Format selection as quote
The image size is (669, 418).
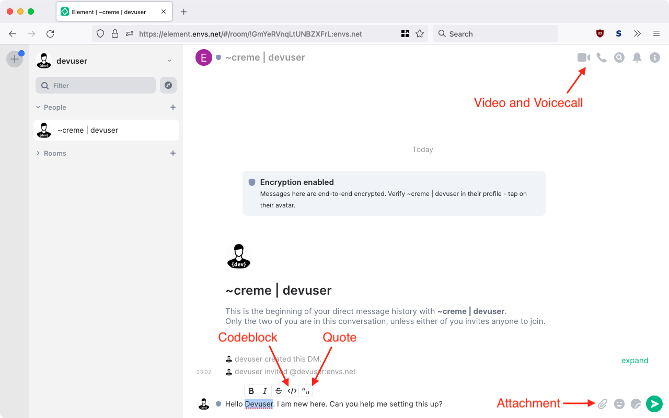tap(306, 391)
